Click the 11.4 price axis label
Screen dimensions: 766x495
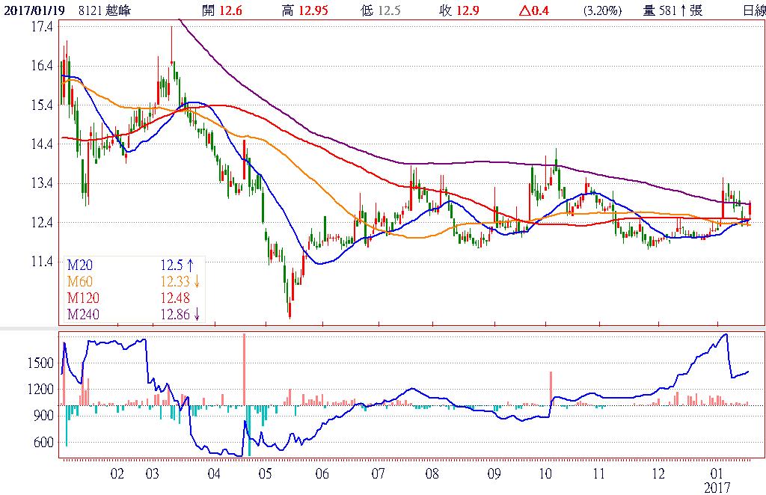[43, 262]
